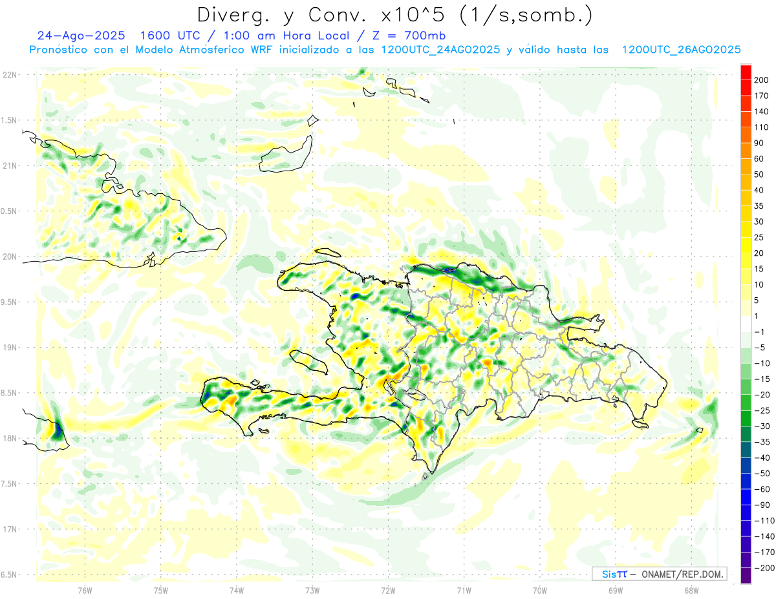Viewport: 776px width, 599px height.
Task: Click the '75W' longitude axis label
Action: pos(161,590)
